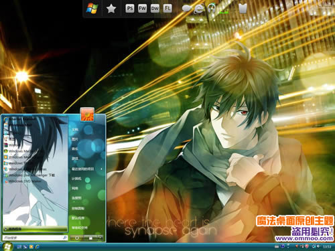
Task: Open the star favorites icon in dock
Action: 111,9
